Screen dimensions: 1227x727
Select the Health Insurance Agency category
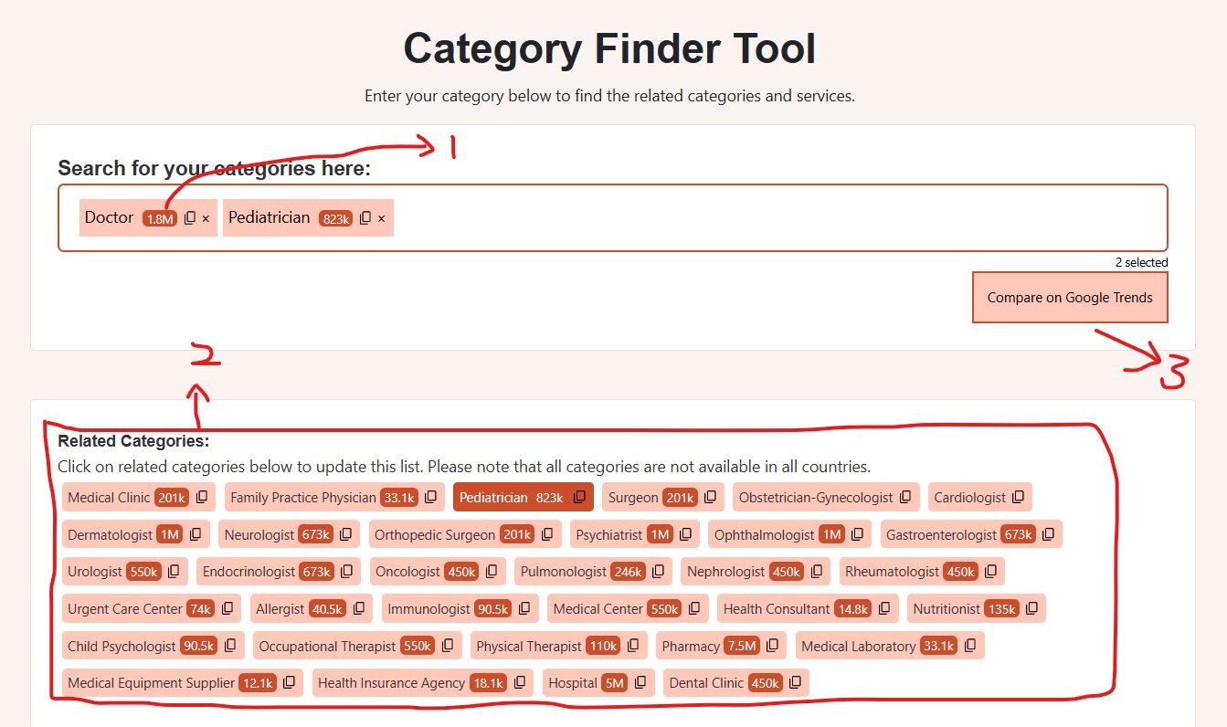click(393, 682)
